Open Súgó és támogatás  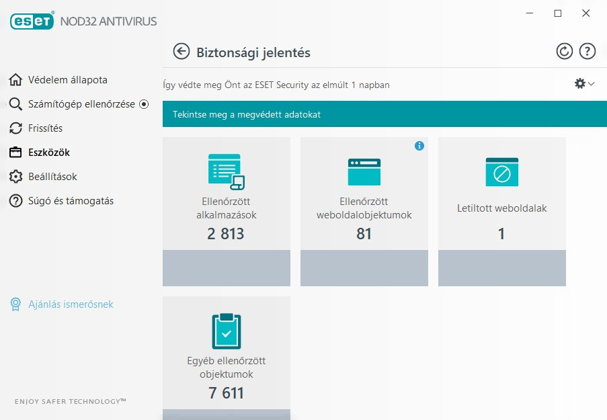point(71,201)
